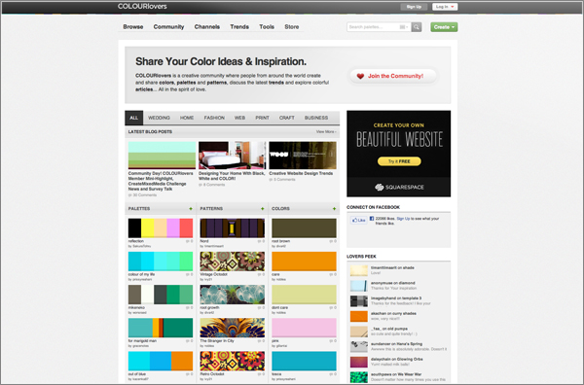Viewport: 584px width, 385px height.
Task: Select the reflection palette swatch
Action: click(x=161, y=228)
